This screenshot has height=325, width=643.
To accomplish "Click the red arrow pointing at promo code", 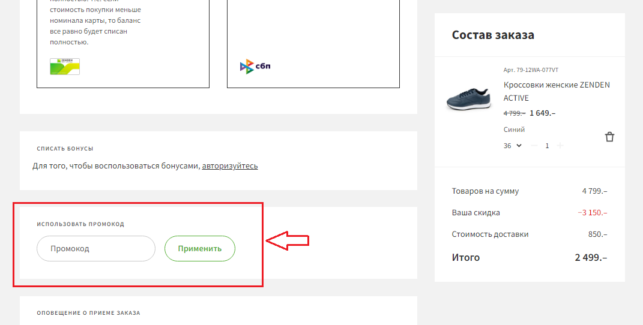I will [x=287, y=241].
